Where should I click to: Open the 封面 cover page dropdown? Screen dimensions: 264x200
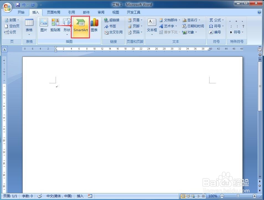tap(12, 20)
